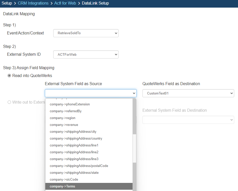The width and height of the screenshot is (238, 191).
Task: Select company->shippingAddress/city option
Action: click(x=73, y=132)
